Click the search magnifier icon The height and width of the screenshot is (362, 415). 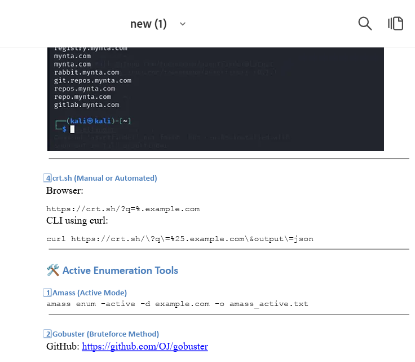[365, 23]
